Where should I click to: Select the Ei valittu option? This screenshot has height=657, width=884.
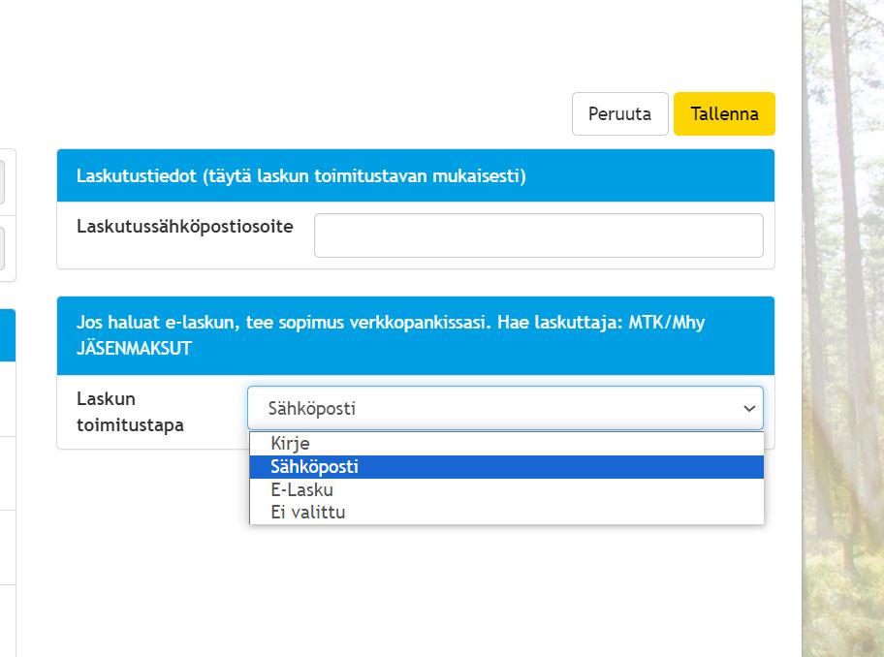click(308, 512)
